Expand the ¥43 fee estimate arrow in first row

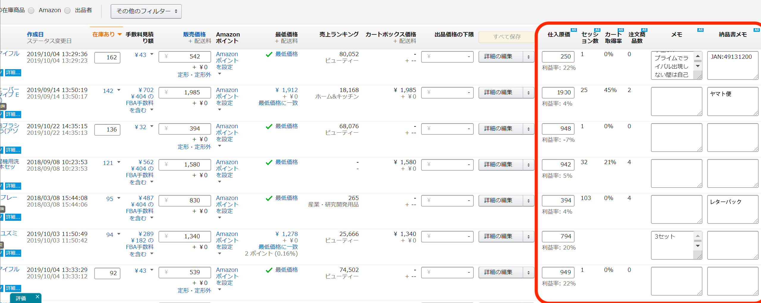[x=152, y=54]
